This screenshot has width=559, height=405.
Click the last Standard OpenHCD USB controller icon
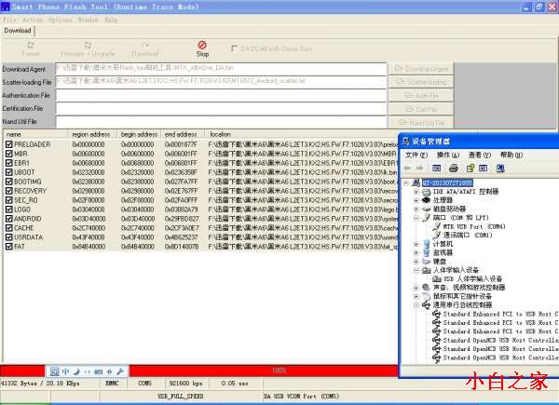(x=436, y=358)
